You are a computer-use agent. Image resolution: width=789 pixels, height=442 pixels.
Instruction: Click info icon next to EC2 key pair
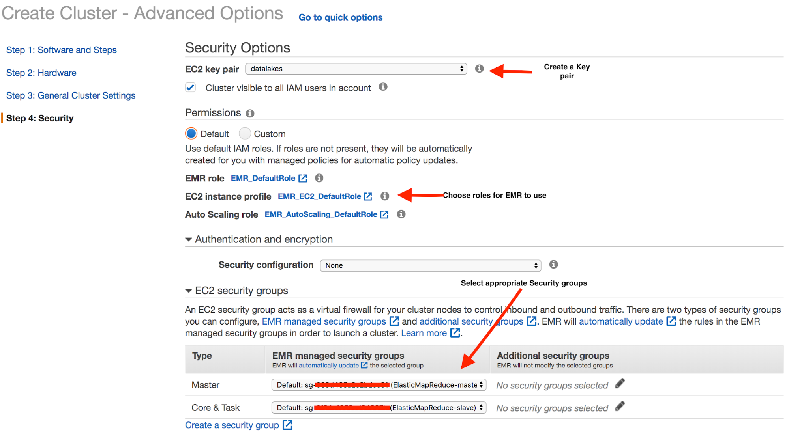tap(479, 69)
